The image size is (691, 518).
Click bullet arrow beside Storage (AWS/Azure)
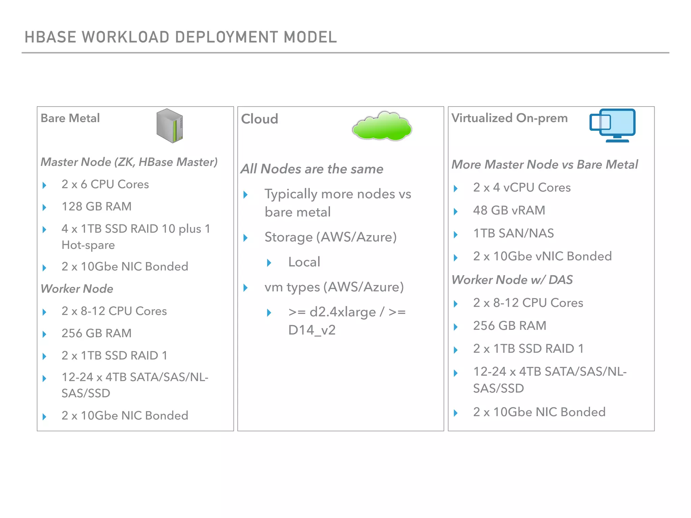[246, 238]
